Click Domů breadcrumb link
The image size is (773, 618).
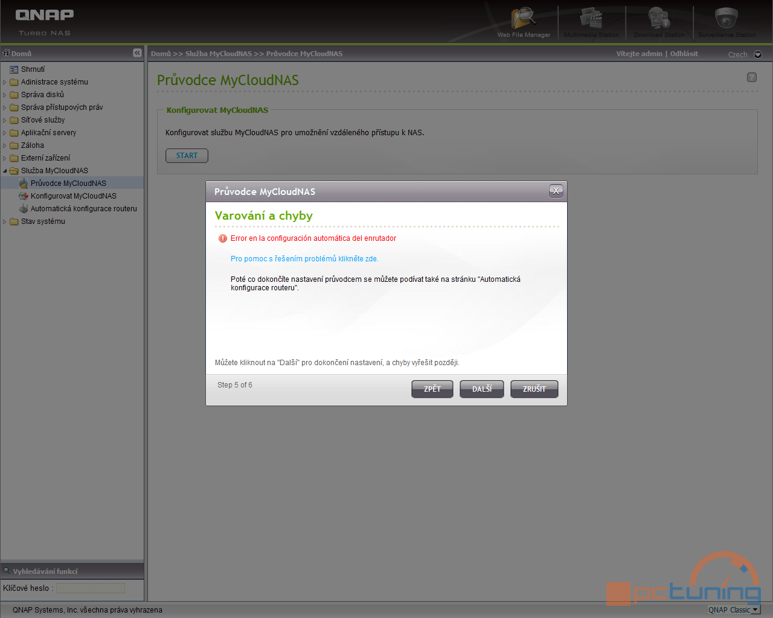[161, 54]
